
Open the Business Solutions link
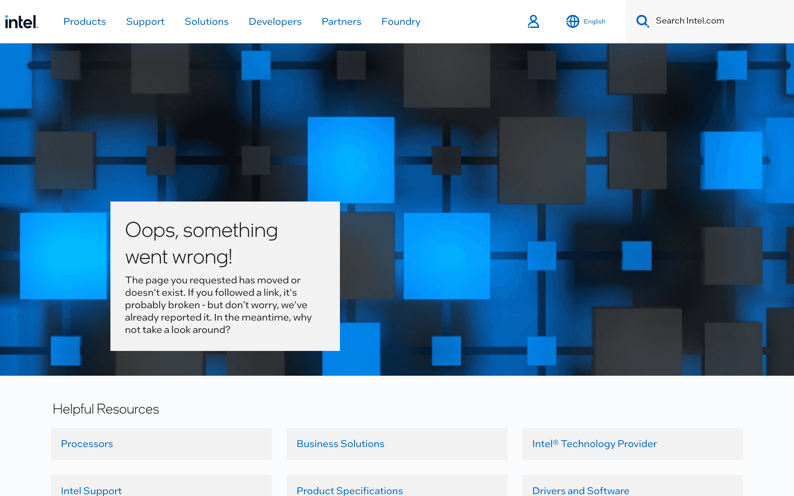[x=397, y=444]
